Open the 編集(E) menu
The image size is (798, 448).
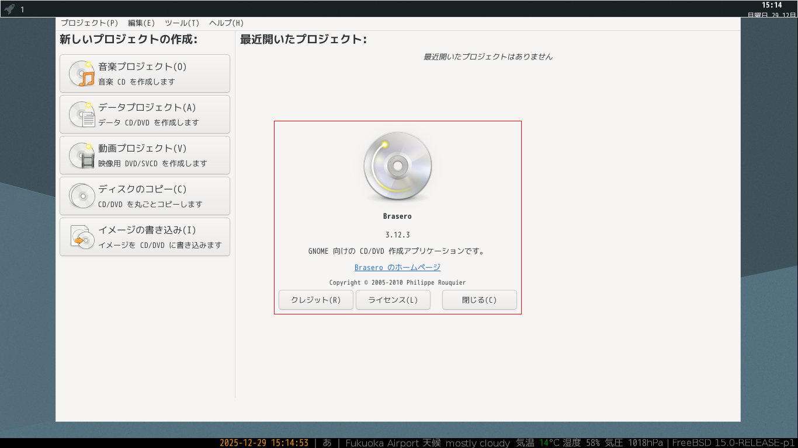tap(141, 23)
